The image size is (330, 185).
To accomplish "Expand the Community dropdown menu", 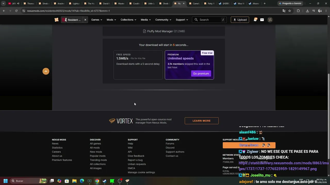I will point(163,20).
